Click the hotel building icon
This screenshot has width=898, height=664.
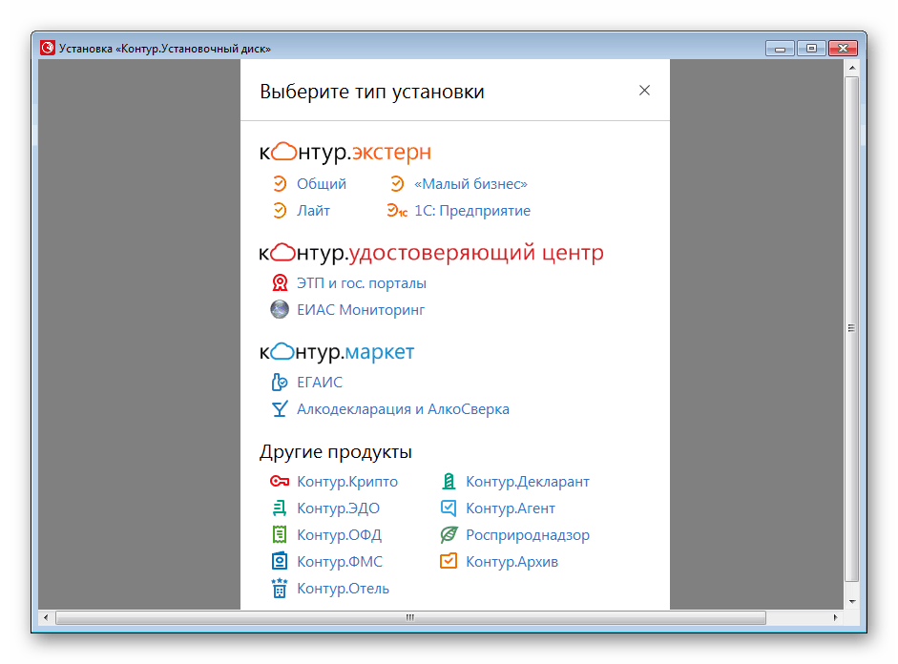(x=279, y=588)
